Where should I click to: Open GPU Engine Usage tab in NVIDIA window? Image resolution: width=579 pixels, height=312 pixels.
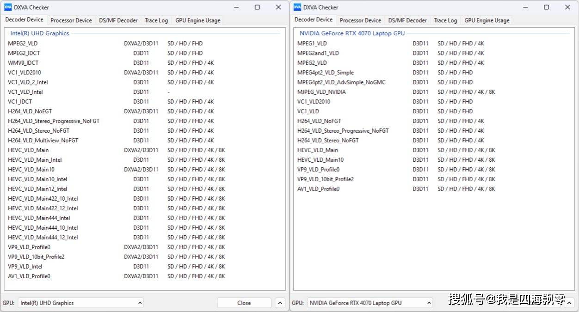click(x=487, y=20)
